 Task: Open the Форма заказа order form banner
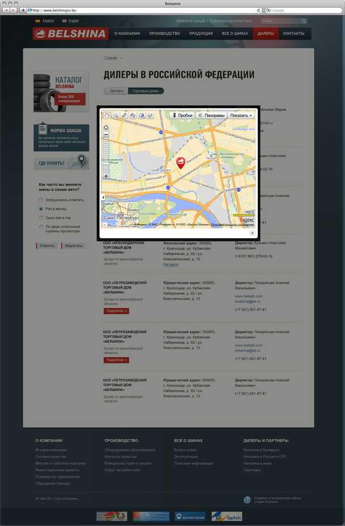click(x=61, y=137)
